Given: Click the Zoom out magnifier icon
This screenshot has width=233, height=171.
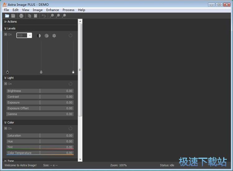Looking at the screenshot, I should pyautogui.click(x=58, y=16).
